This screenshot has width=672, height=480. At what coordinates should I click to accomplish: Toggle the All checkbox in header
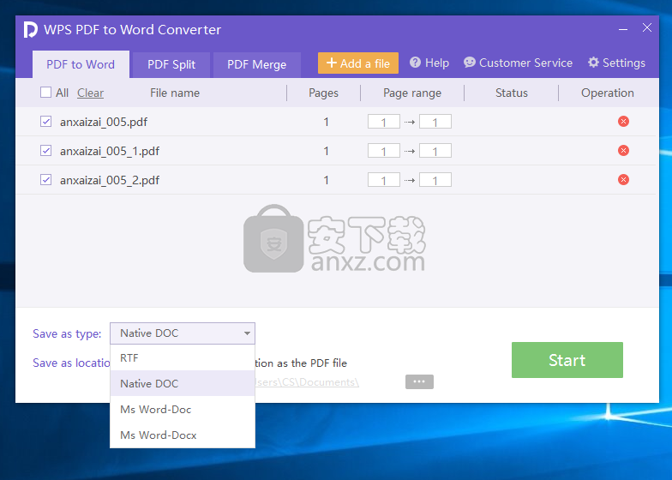click(x=46, y=93)
